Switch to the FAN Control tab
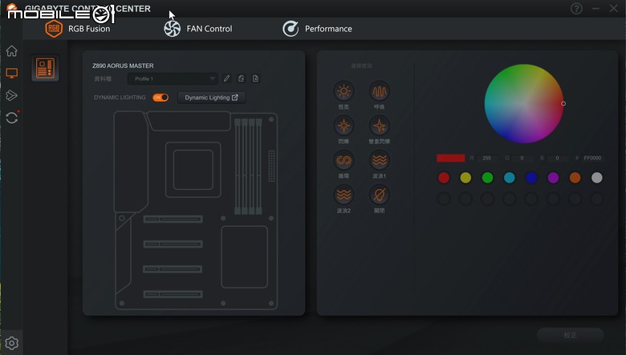Screen dimensions: 626x355 point(198,29)
